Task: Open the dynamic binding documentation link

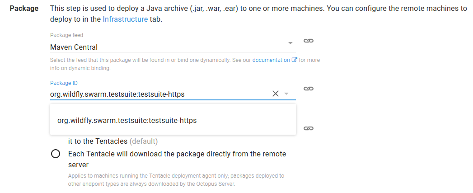Action: 271,60
